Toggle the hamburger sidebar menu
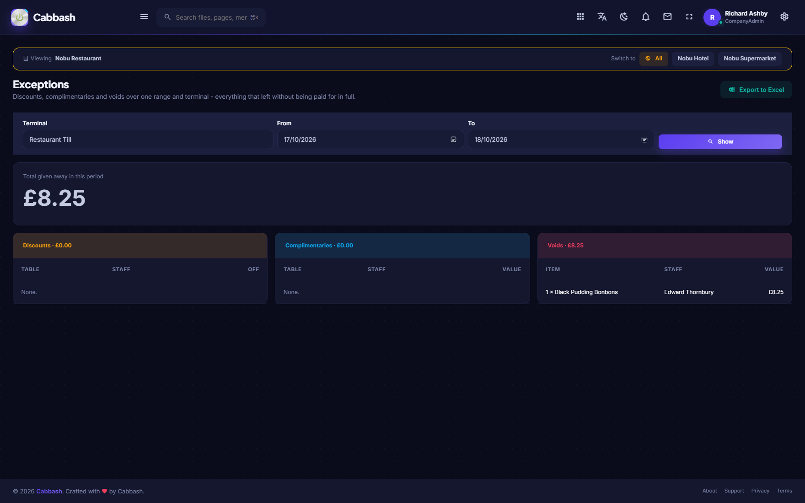This screenshot has height=503, width=805. click(144, 17)
